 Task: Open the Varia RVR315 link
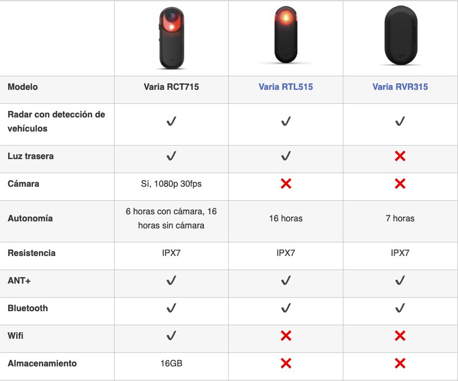400,87
